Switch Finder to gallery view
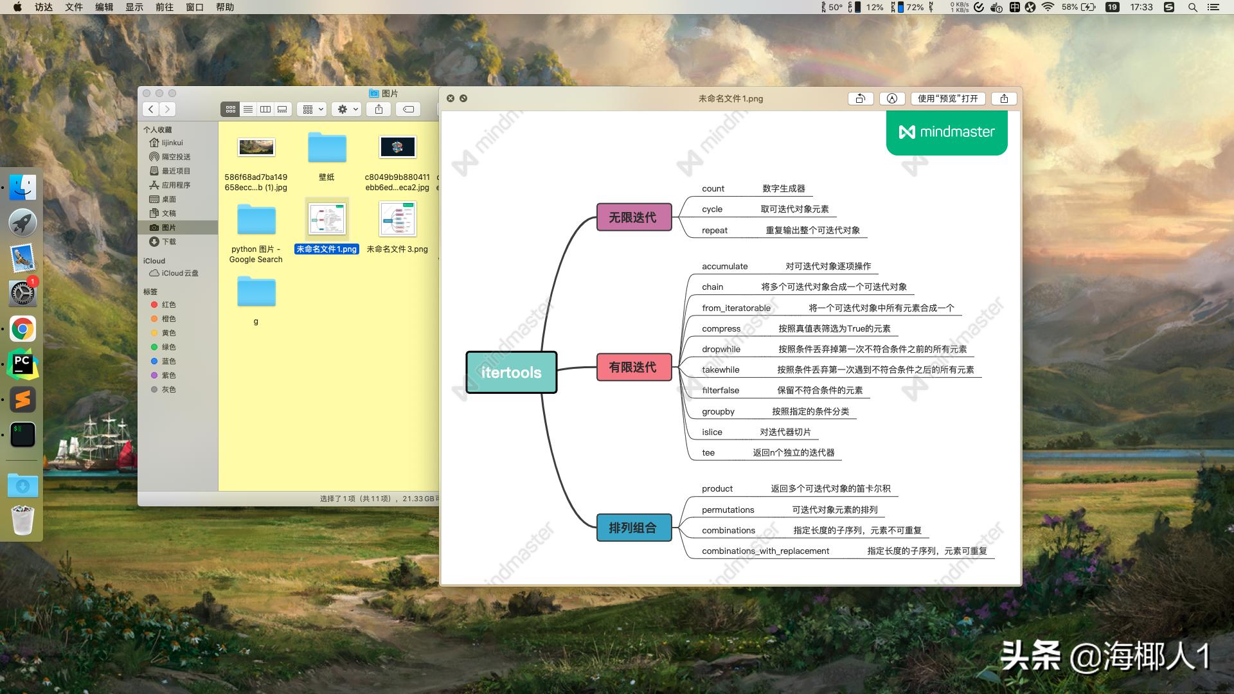This screenshot has height=694, width=1234. [282, 109]
